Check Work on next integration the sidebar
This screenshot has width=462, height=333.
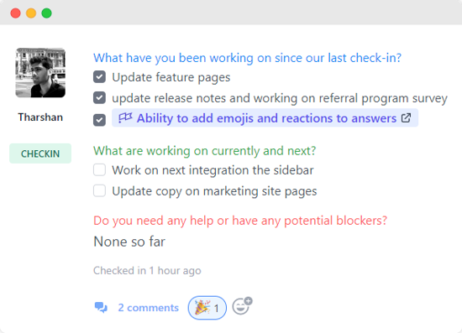click(100, 170)
